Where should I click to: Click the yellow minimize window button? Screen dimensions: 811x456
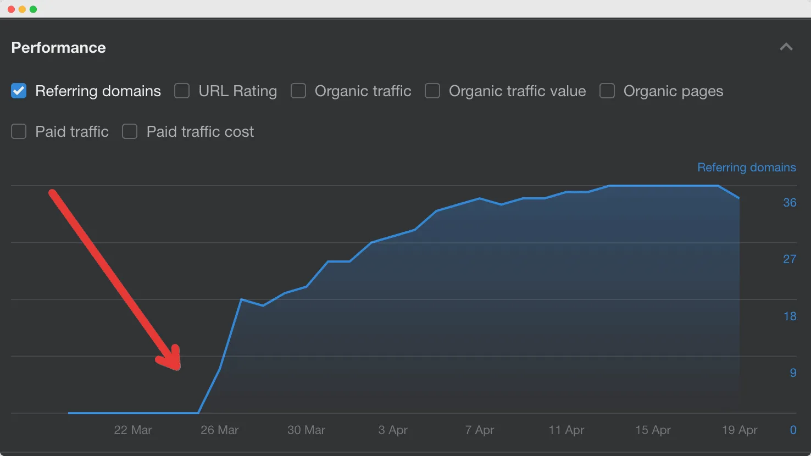point(22,9)
